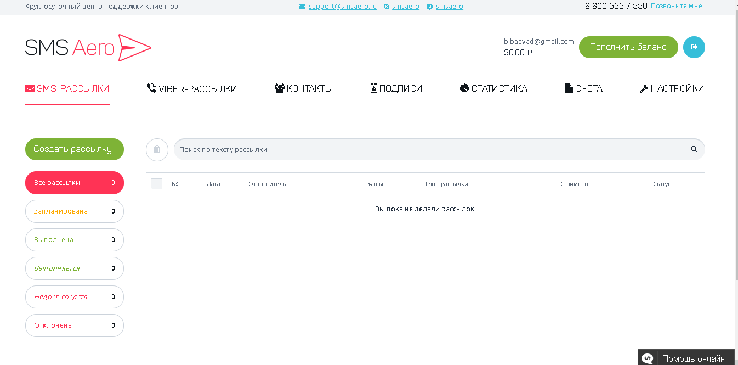Switch to the Статистика tab
738x365 pixels.
point(493,88)
